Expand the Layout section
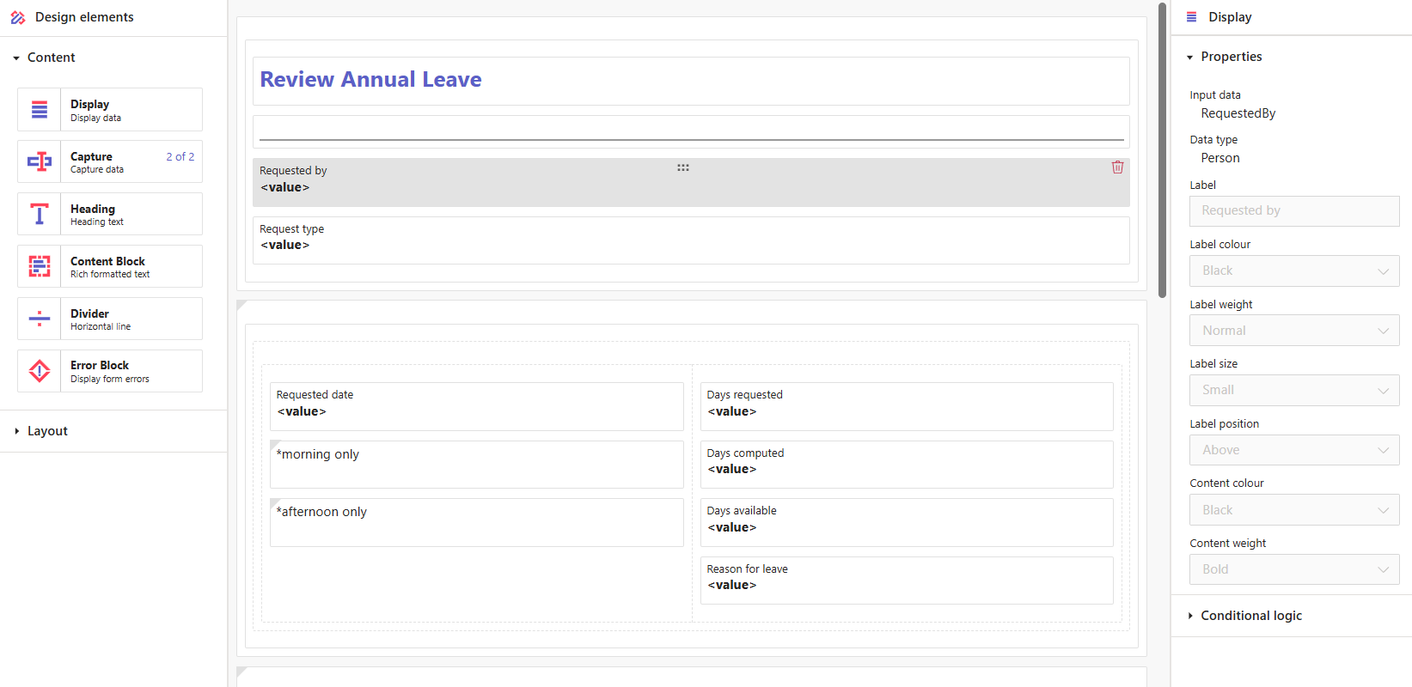The width and height of the screenshot is (1412, 687). (x=47, y=431)
